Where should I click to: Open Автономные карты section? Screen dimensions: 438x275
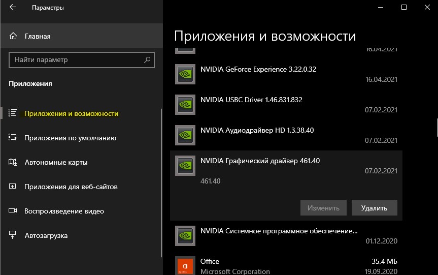coord(56,162)
